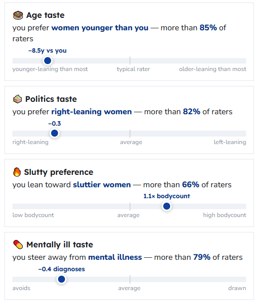Image resolution: width=258 pixels, height=303 pixels.
Task: Click the bodycount slider knob
Action: [167, 206]
